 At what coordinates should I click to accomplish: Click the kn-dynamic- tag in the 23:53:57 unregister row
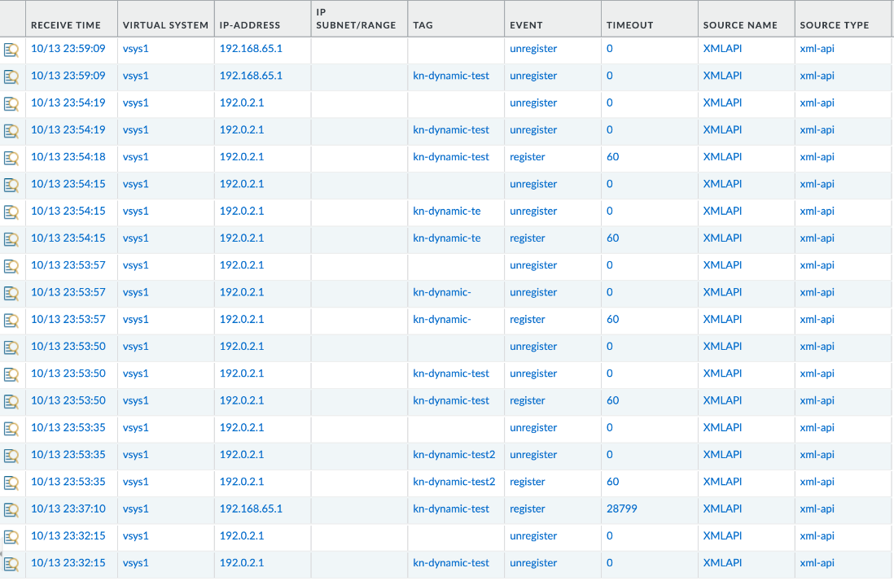coord(442,292)
